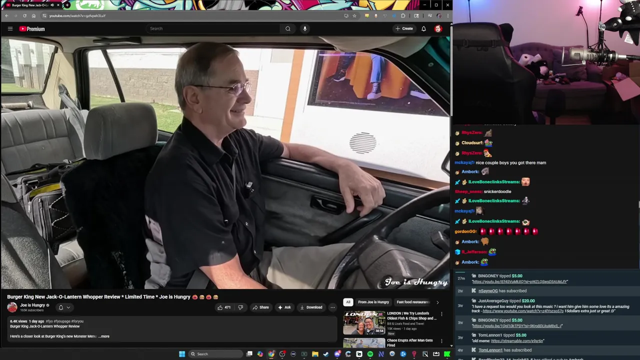Open the YouTube account avatar menu

click(x=438, y=28)
